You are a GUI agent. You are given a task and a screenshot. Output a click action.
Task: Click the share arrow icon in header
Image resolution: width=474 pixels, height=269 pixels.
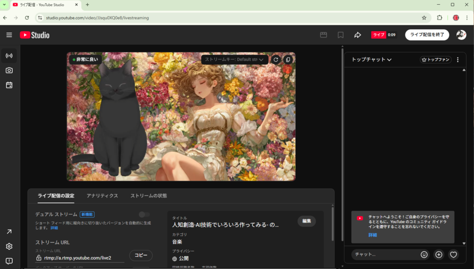click(x=357, y=35)
